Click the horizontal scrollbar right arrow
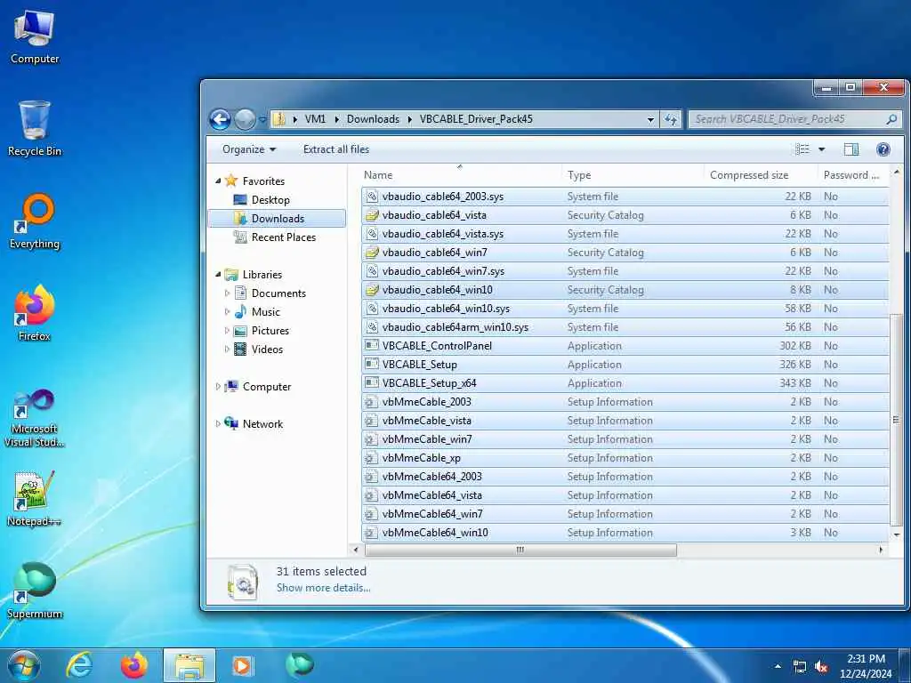The height and width of the screenshot is (683, 911). point(882,550)
